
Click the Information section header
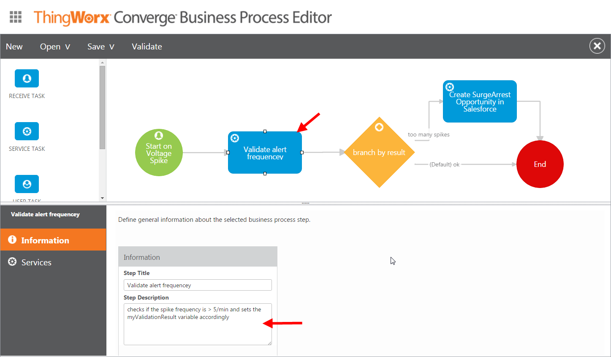(x=198, y=257)
